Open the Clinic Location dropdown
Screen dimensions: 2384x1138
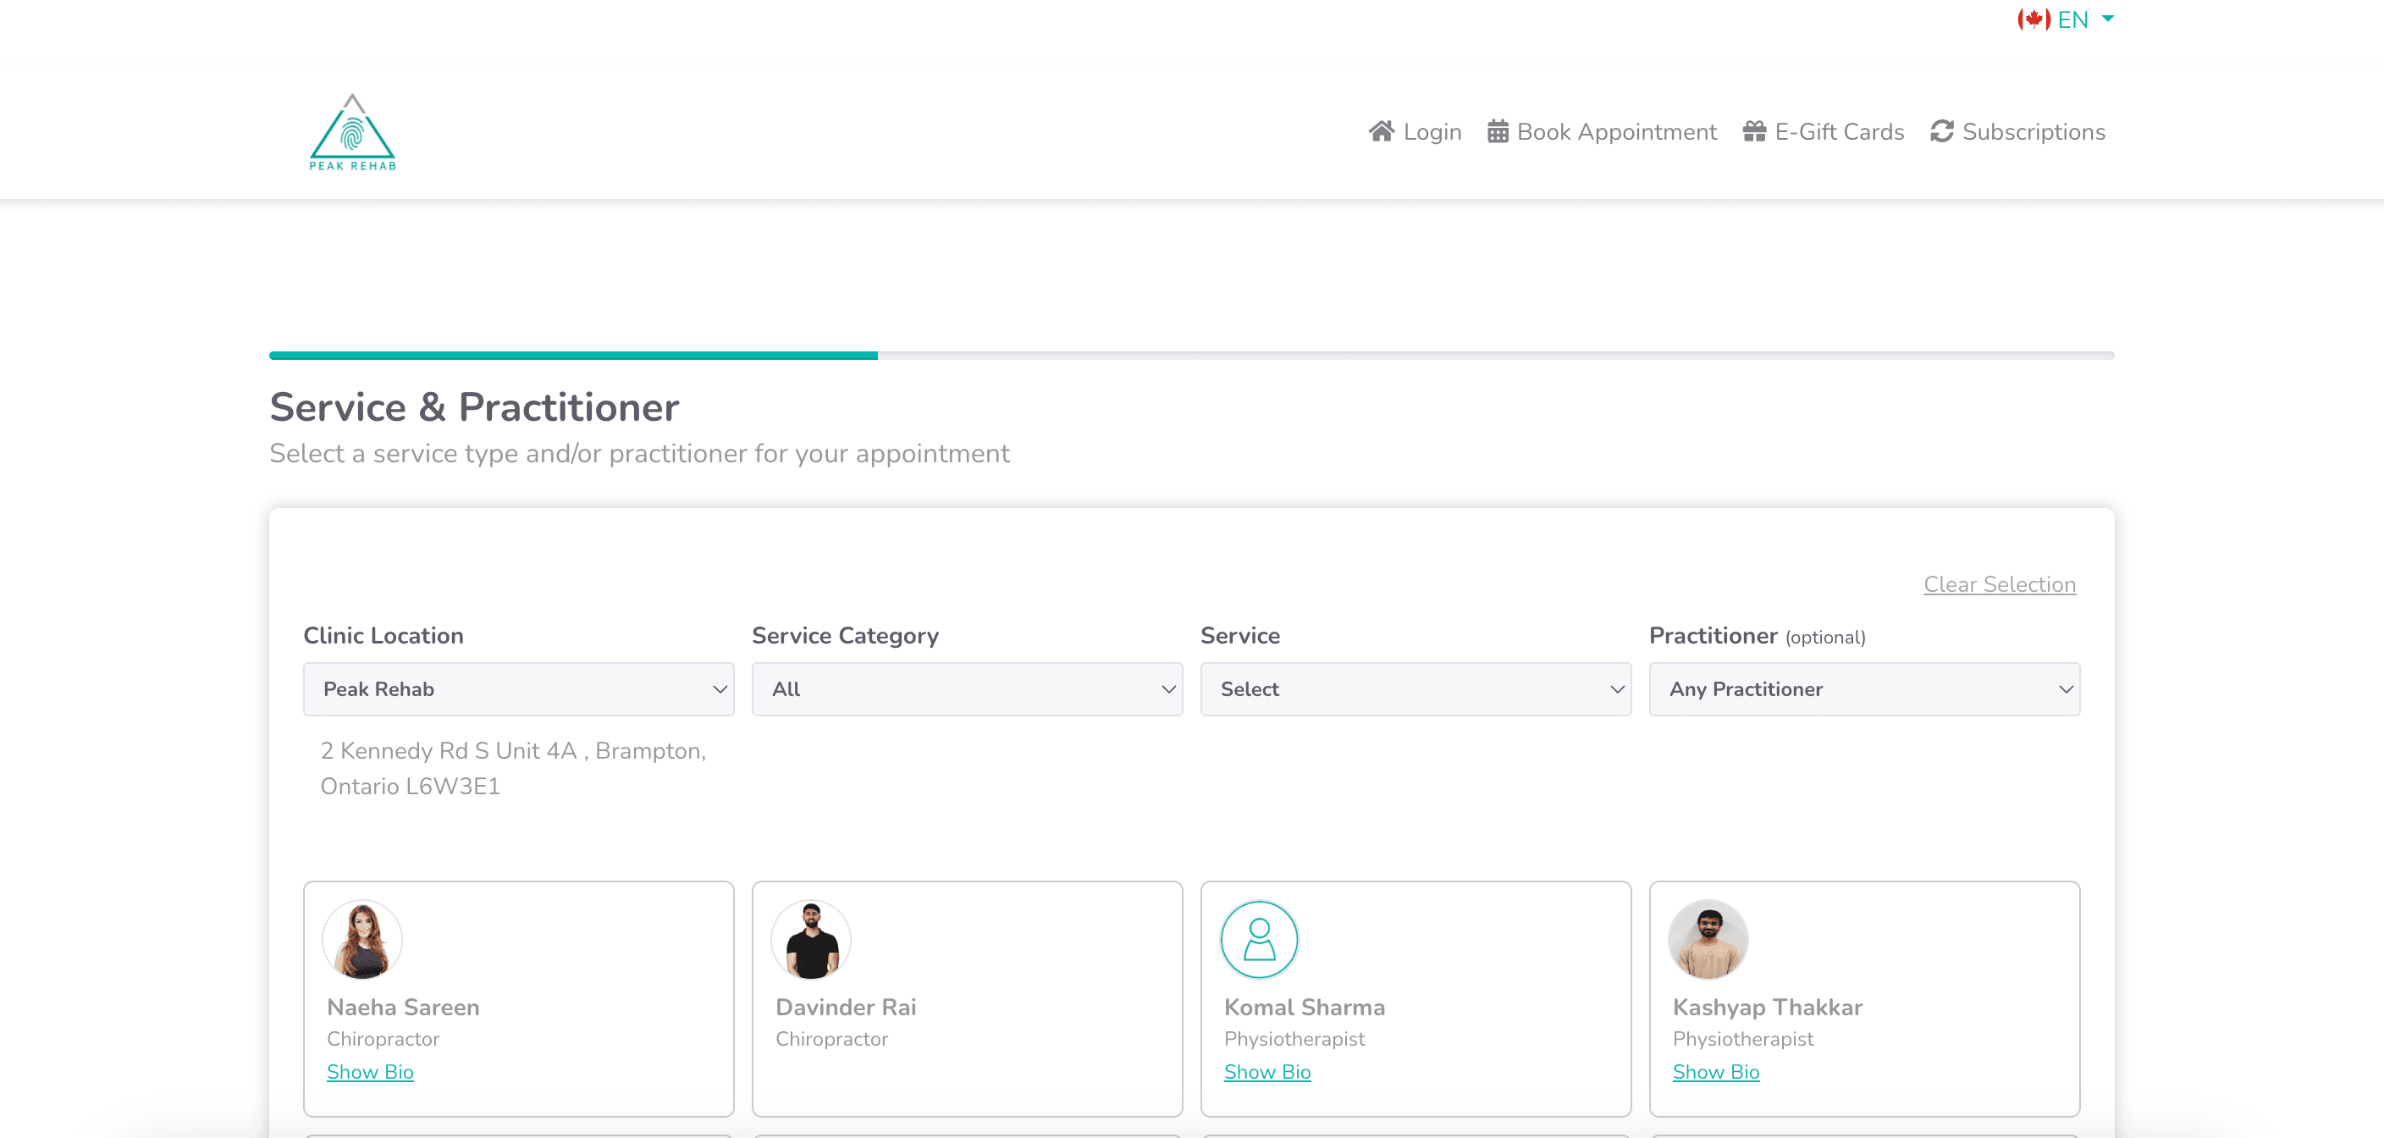click(518, 689)
